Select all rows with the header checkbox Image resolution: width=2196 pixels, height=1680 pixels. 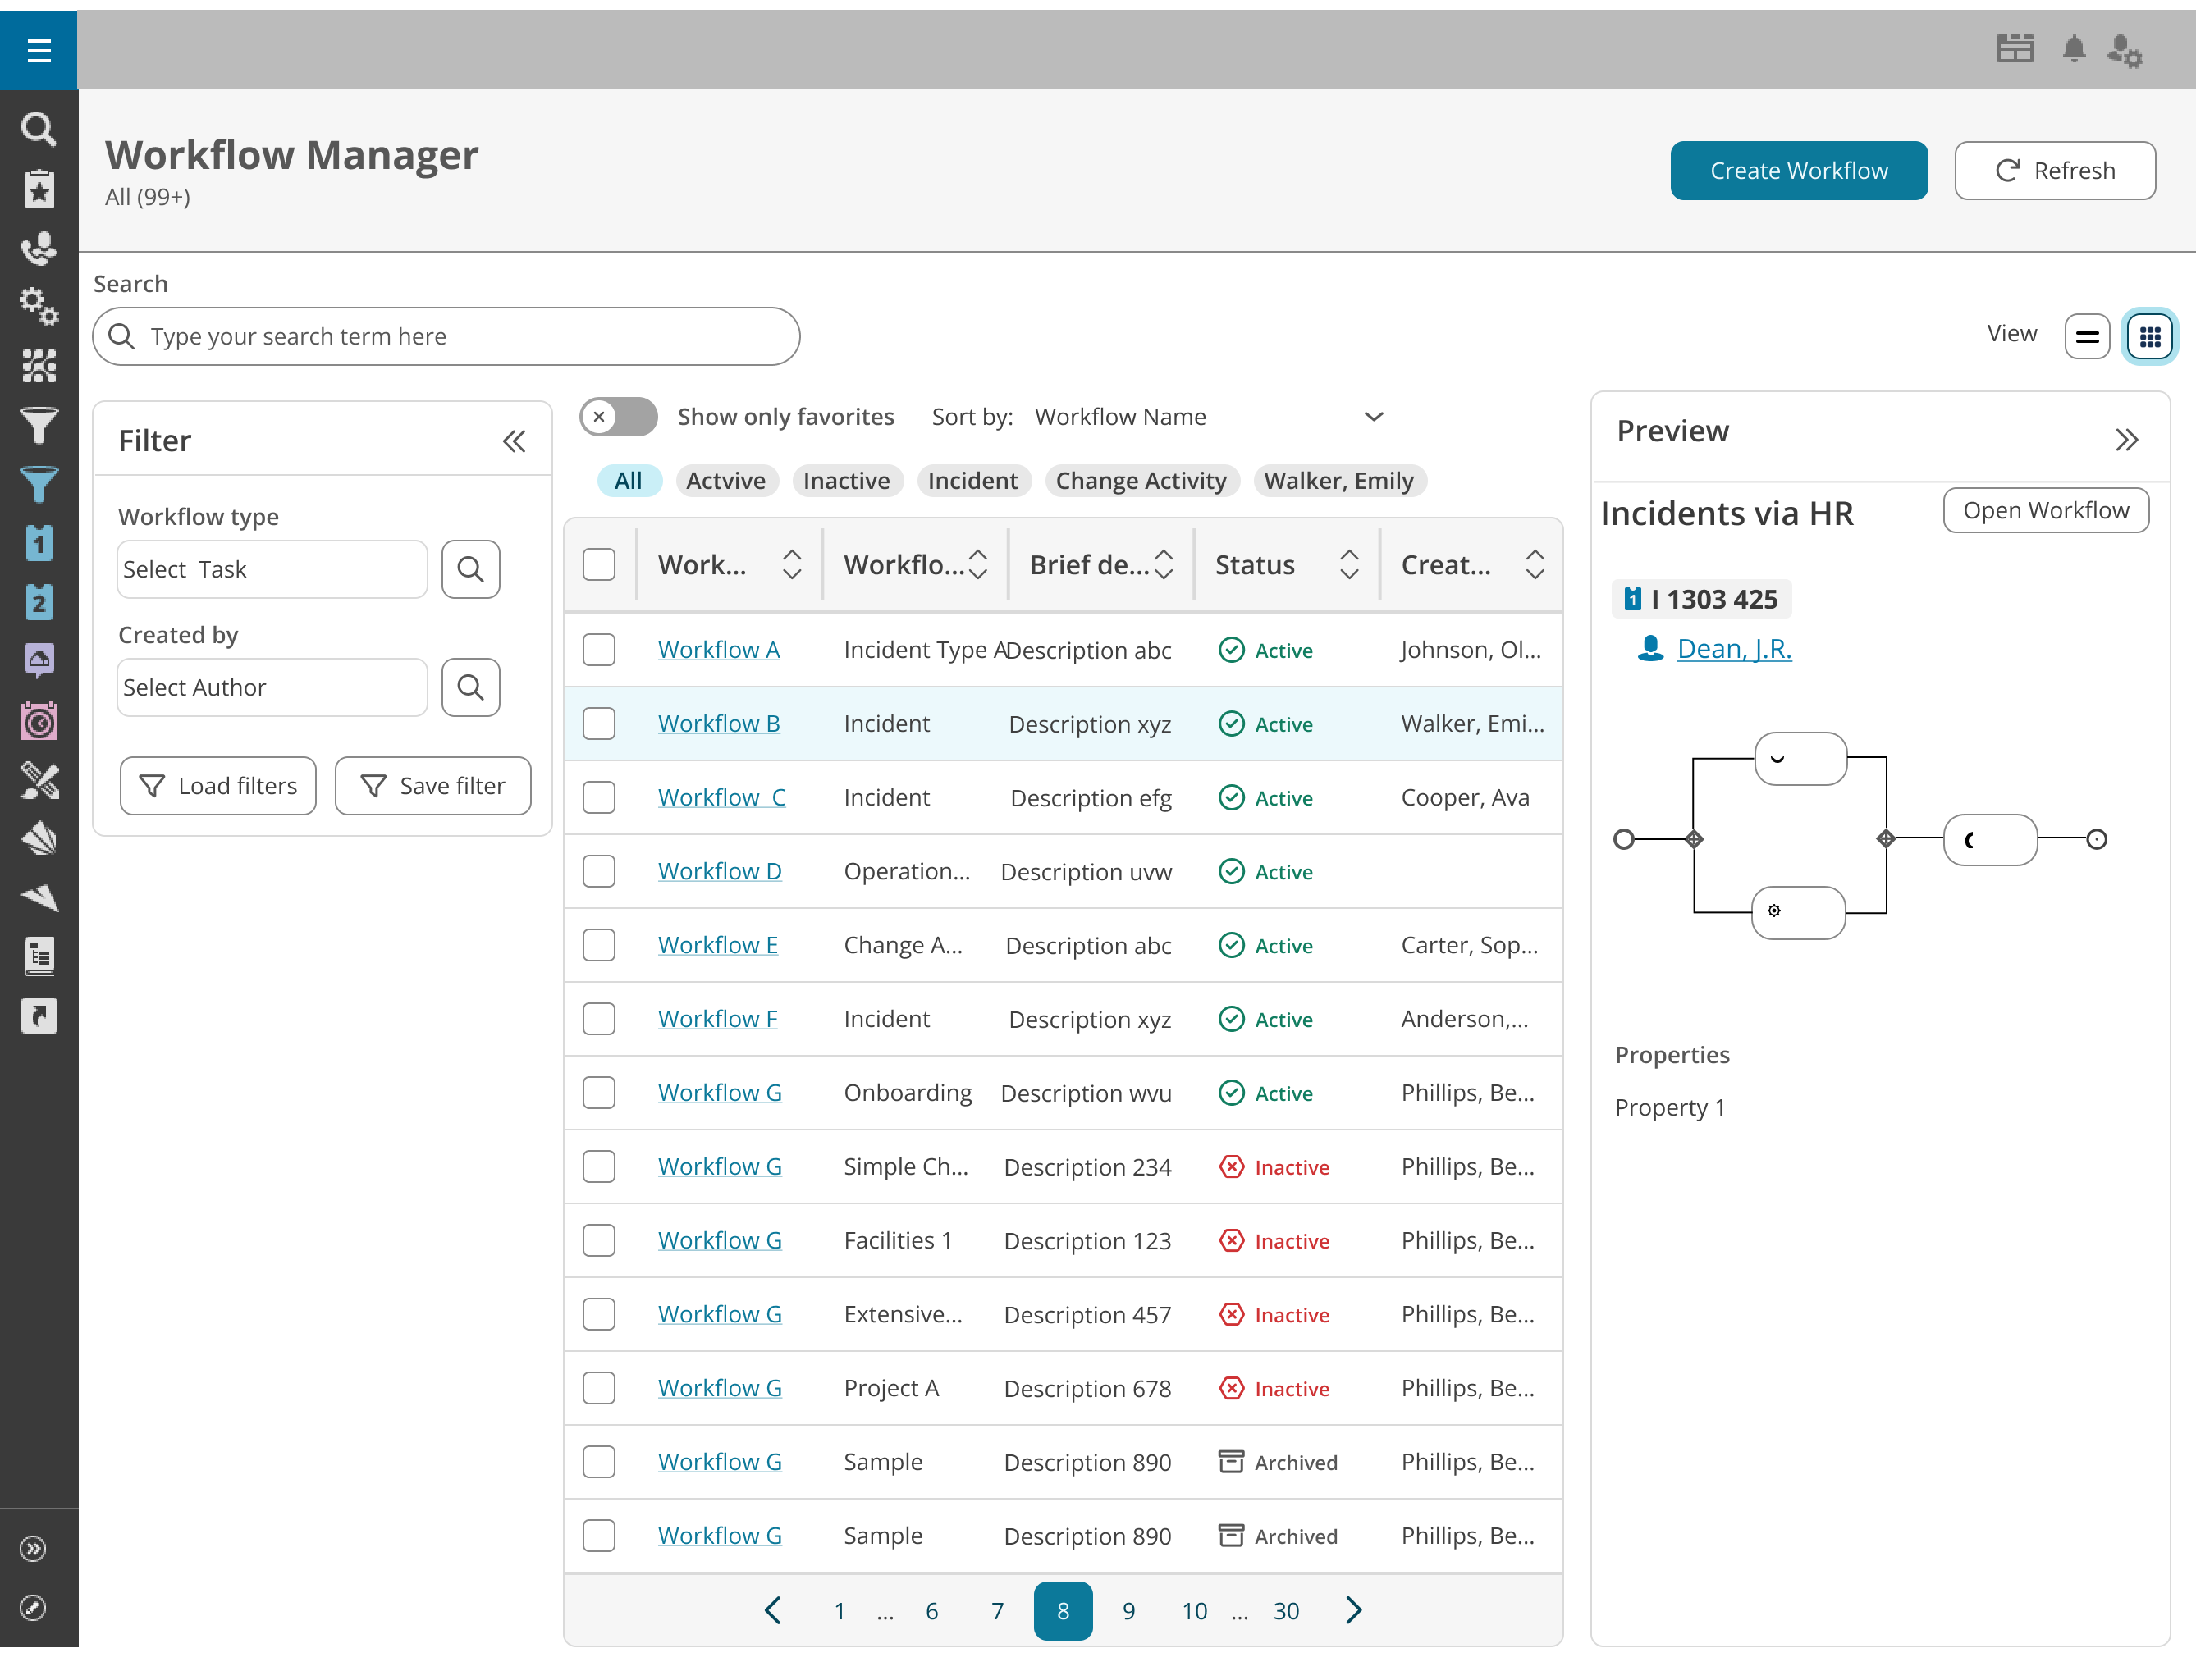click(598, 563)
